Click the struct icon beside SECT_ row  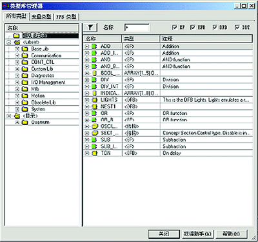click(95, 133)
